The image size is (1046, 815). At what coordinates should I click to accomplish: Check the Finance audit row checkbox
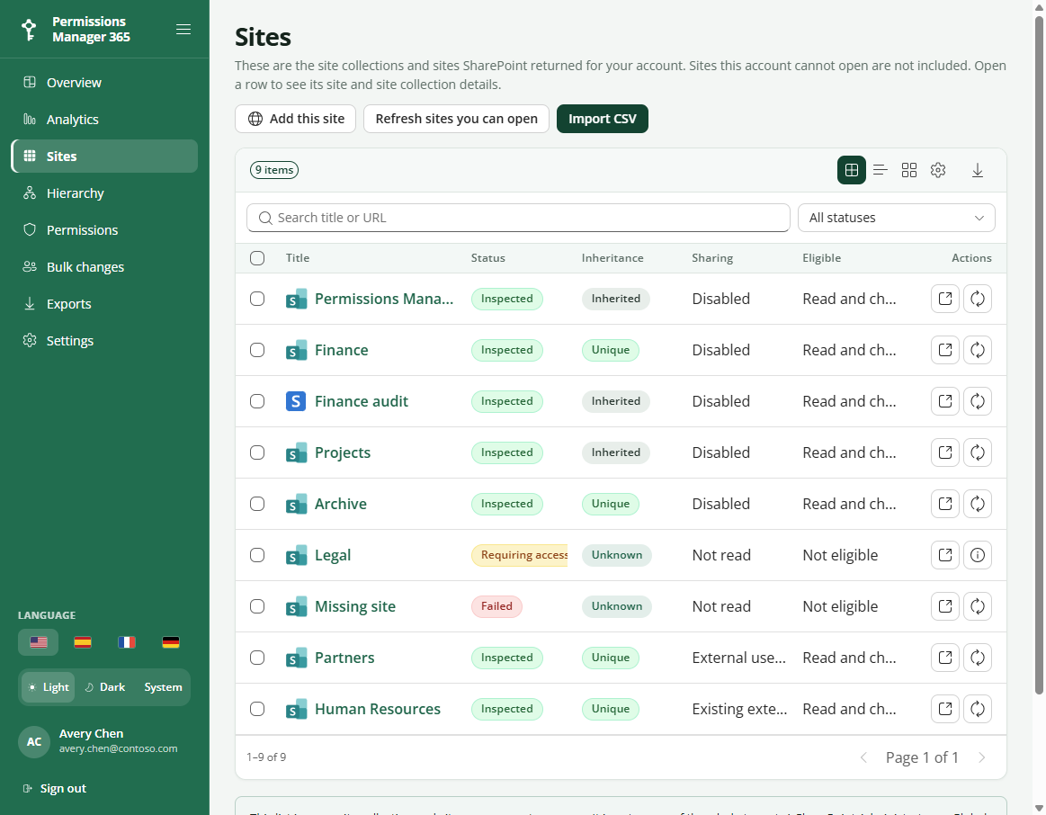257,401
